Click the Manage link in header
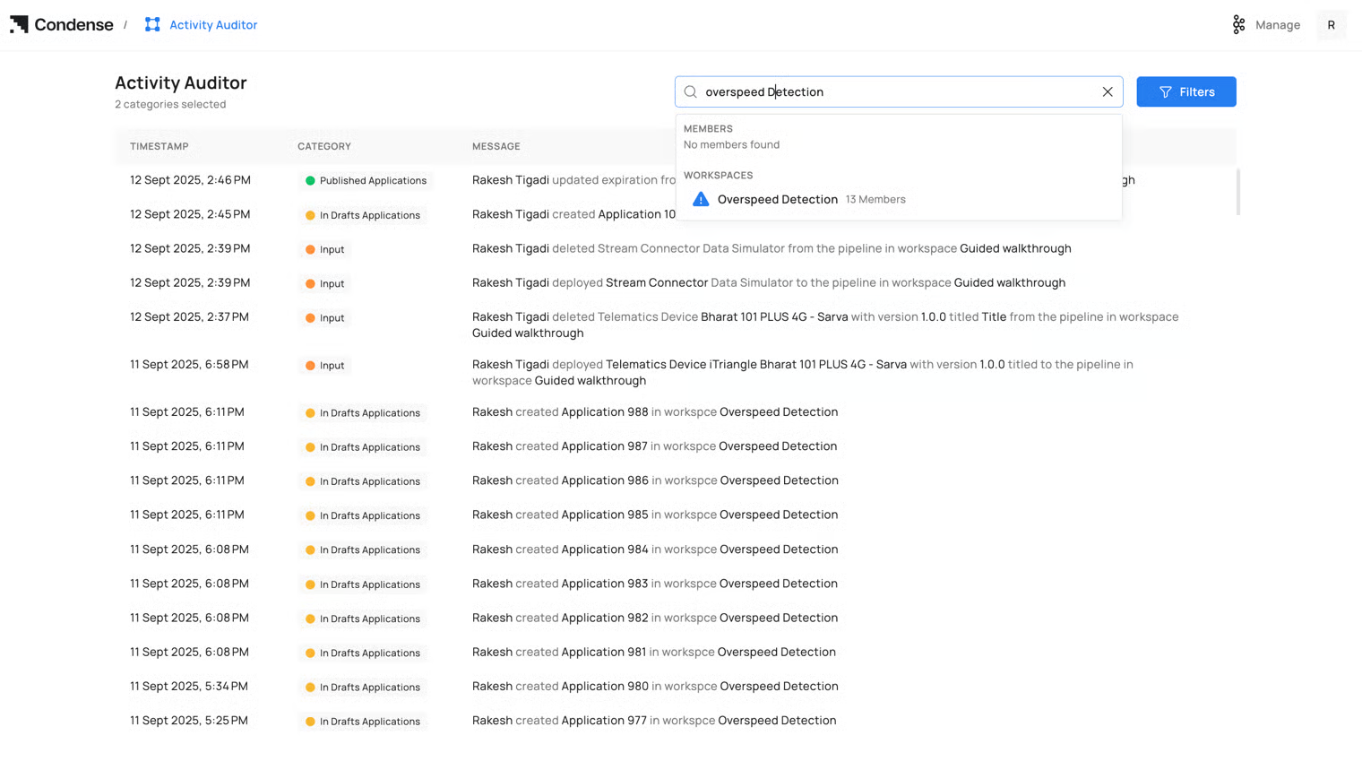The image size is (1362, 770). click(x=1277, y=25)
